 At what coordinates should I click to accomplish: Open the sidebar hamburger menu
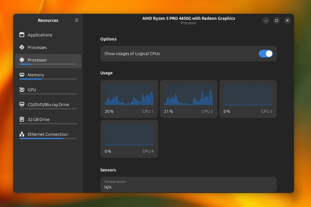click(x=77, y=20)
